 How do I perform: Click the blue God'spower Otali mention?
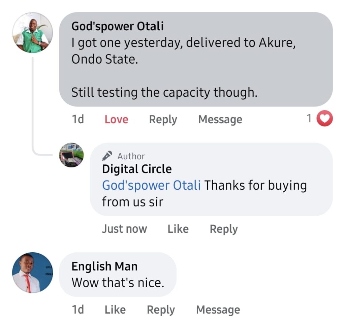[x=151, y=185]
